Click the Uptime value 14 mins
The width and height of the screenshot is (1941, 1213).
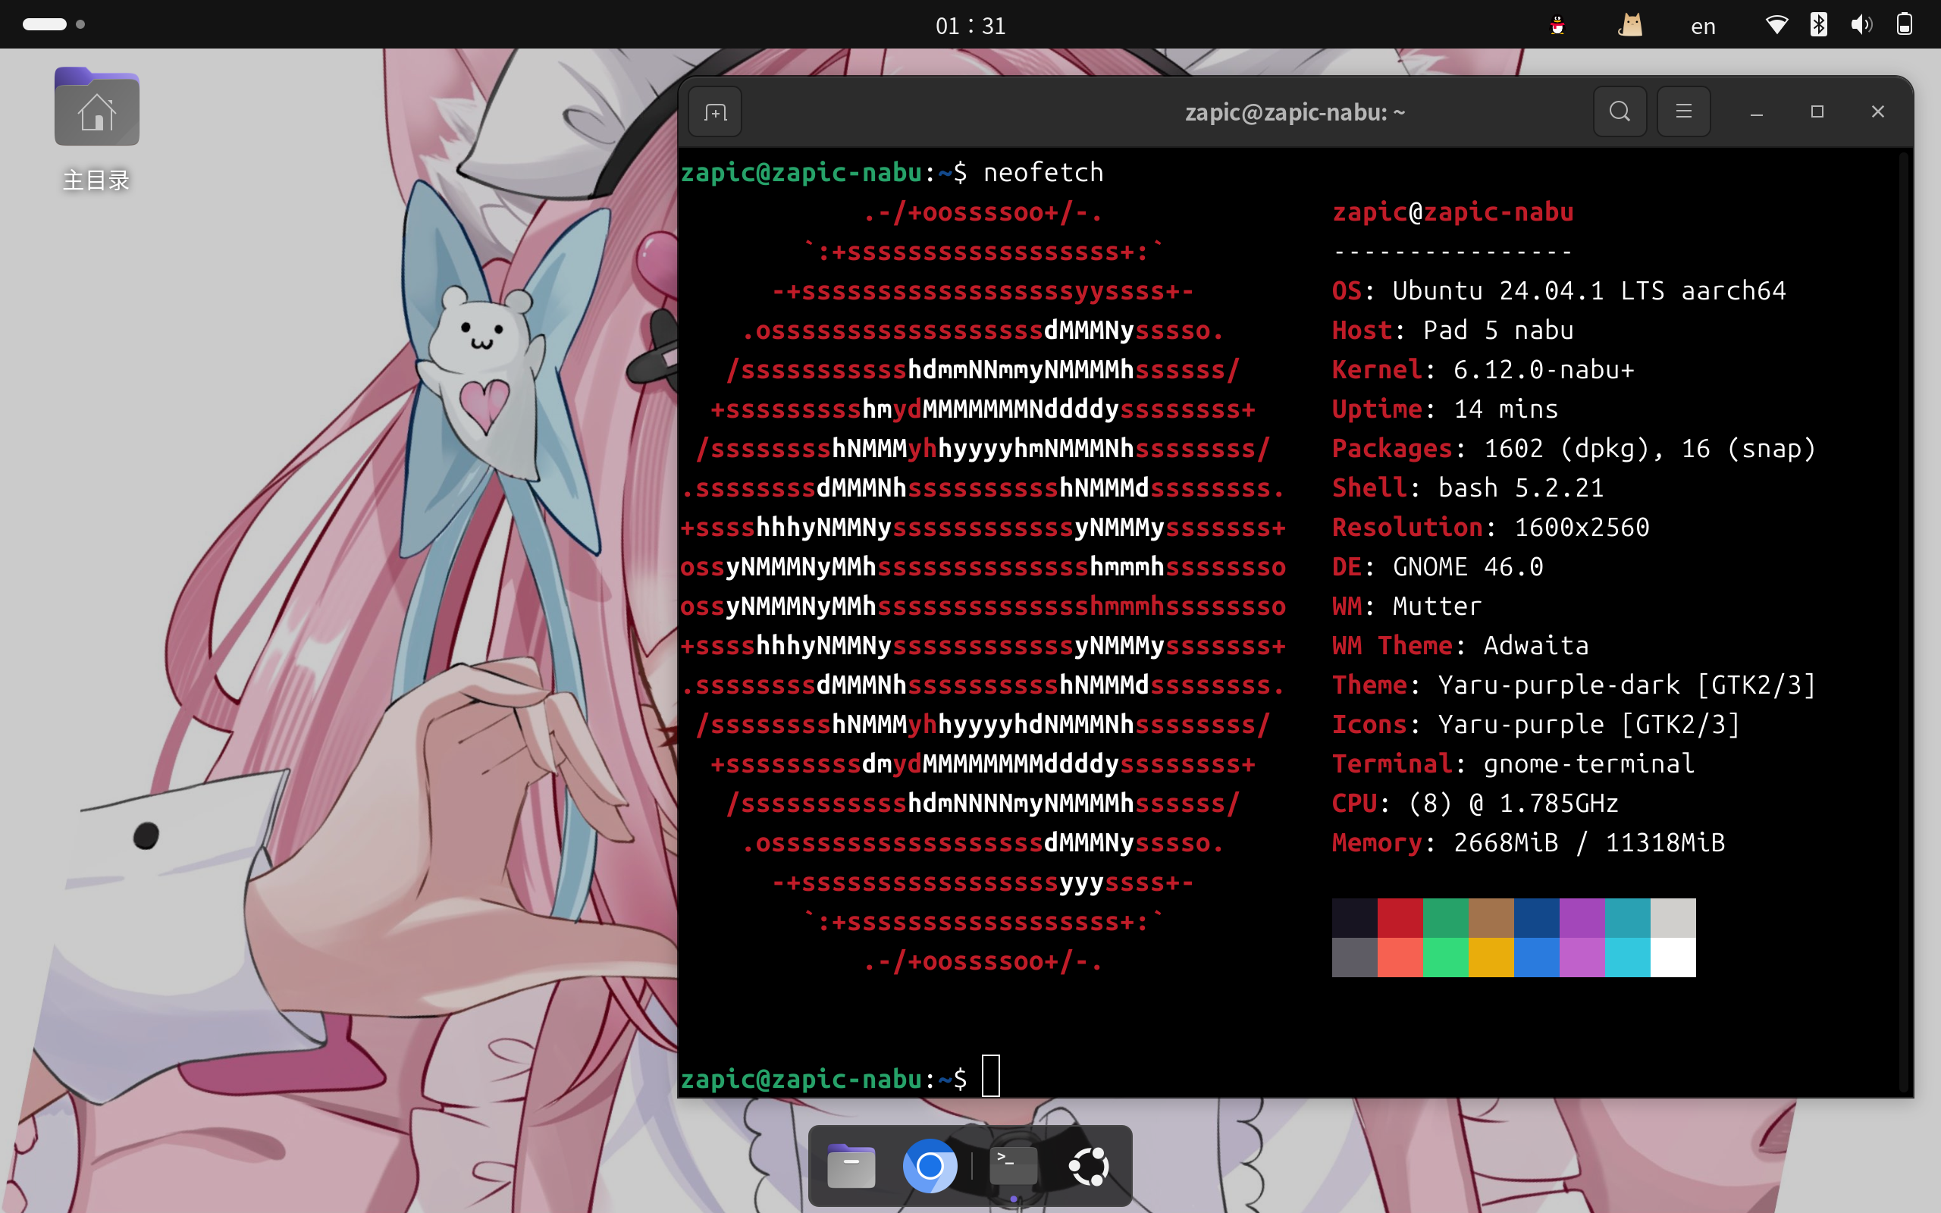click(1506, 409)
